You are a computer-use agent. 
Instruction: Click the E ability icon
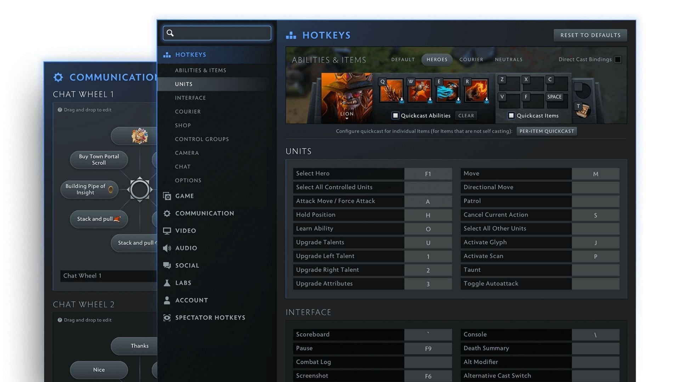(x=448, y=91)
